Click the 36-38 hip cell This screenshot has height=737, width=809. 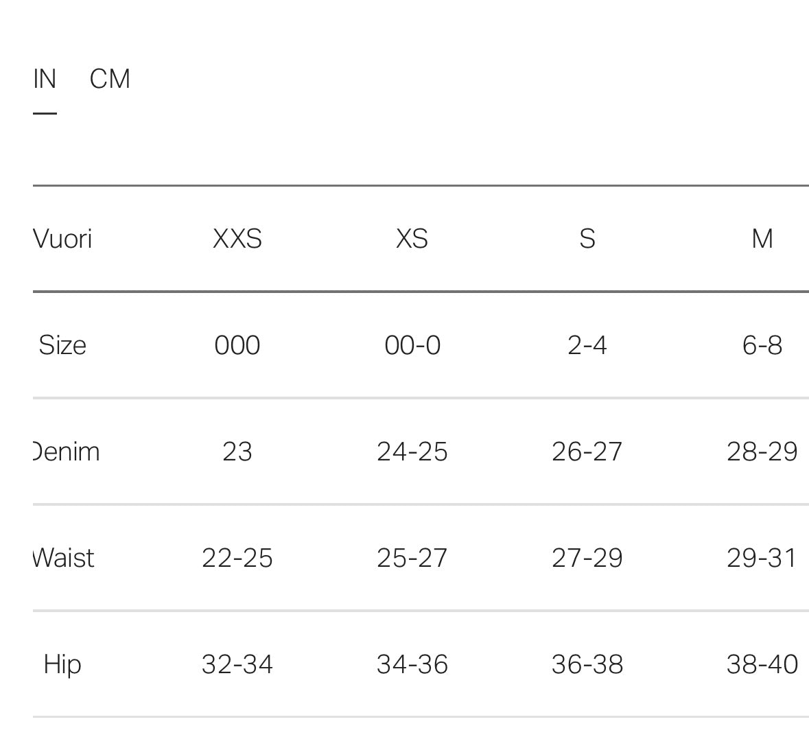[587, 664]
